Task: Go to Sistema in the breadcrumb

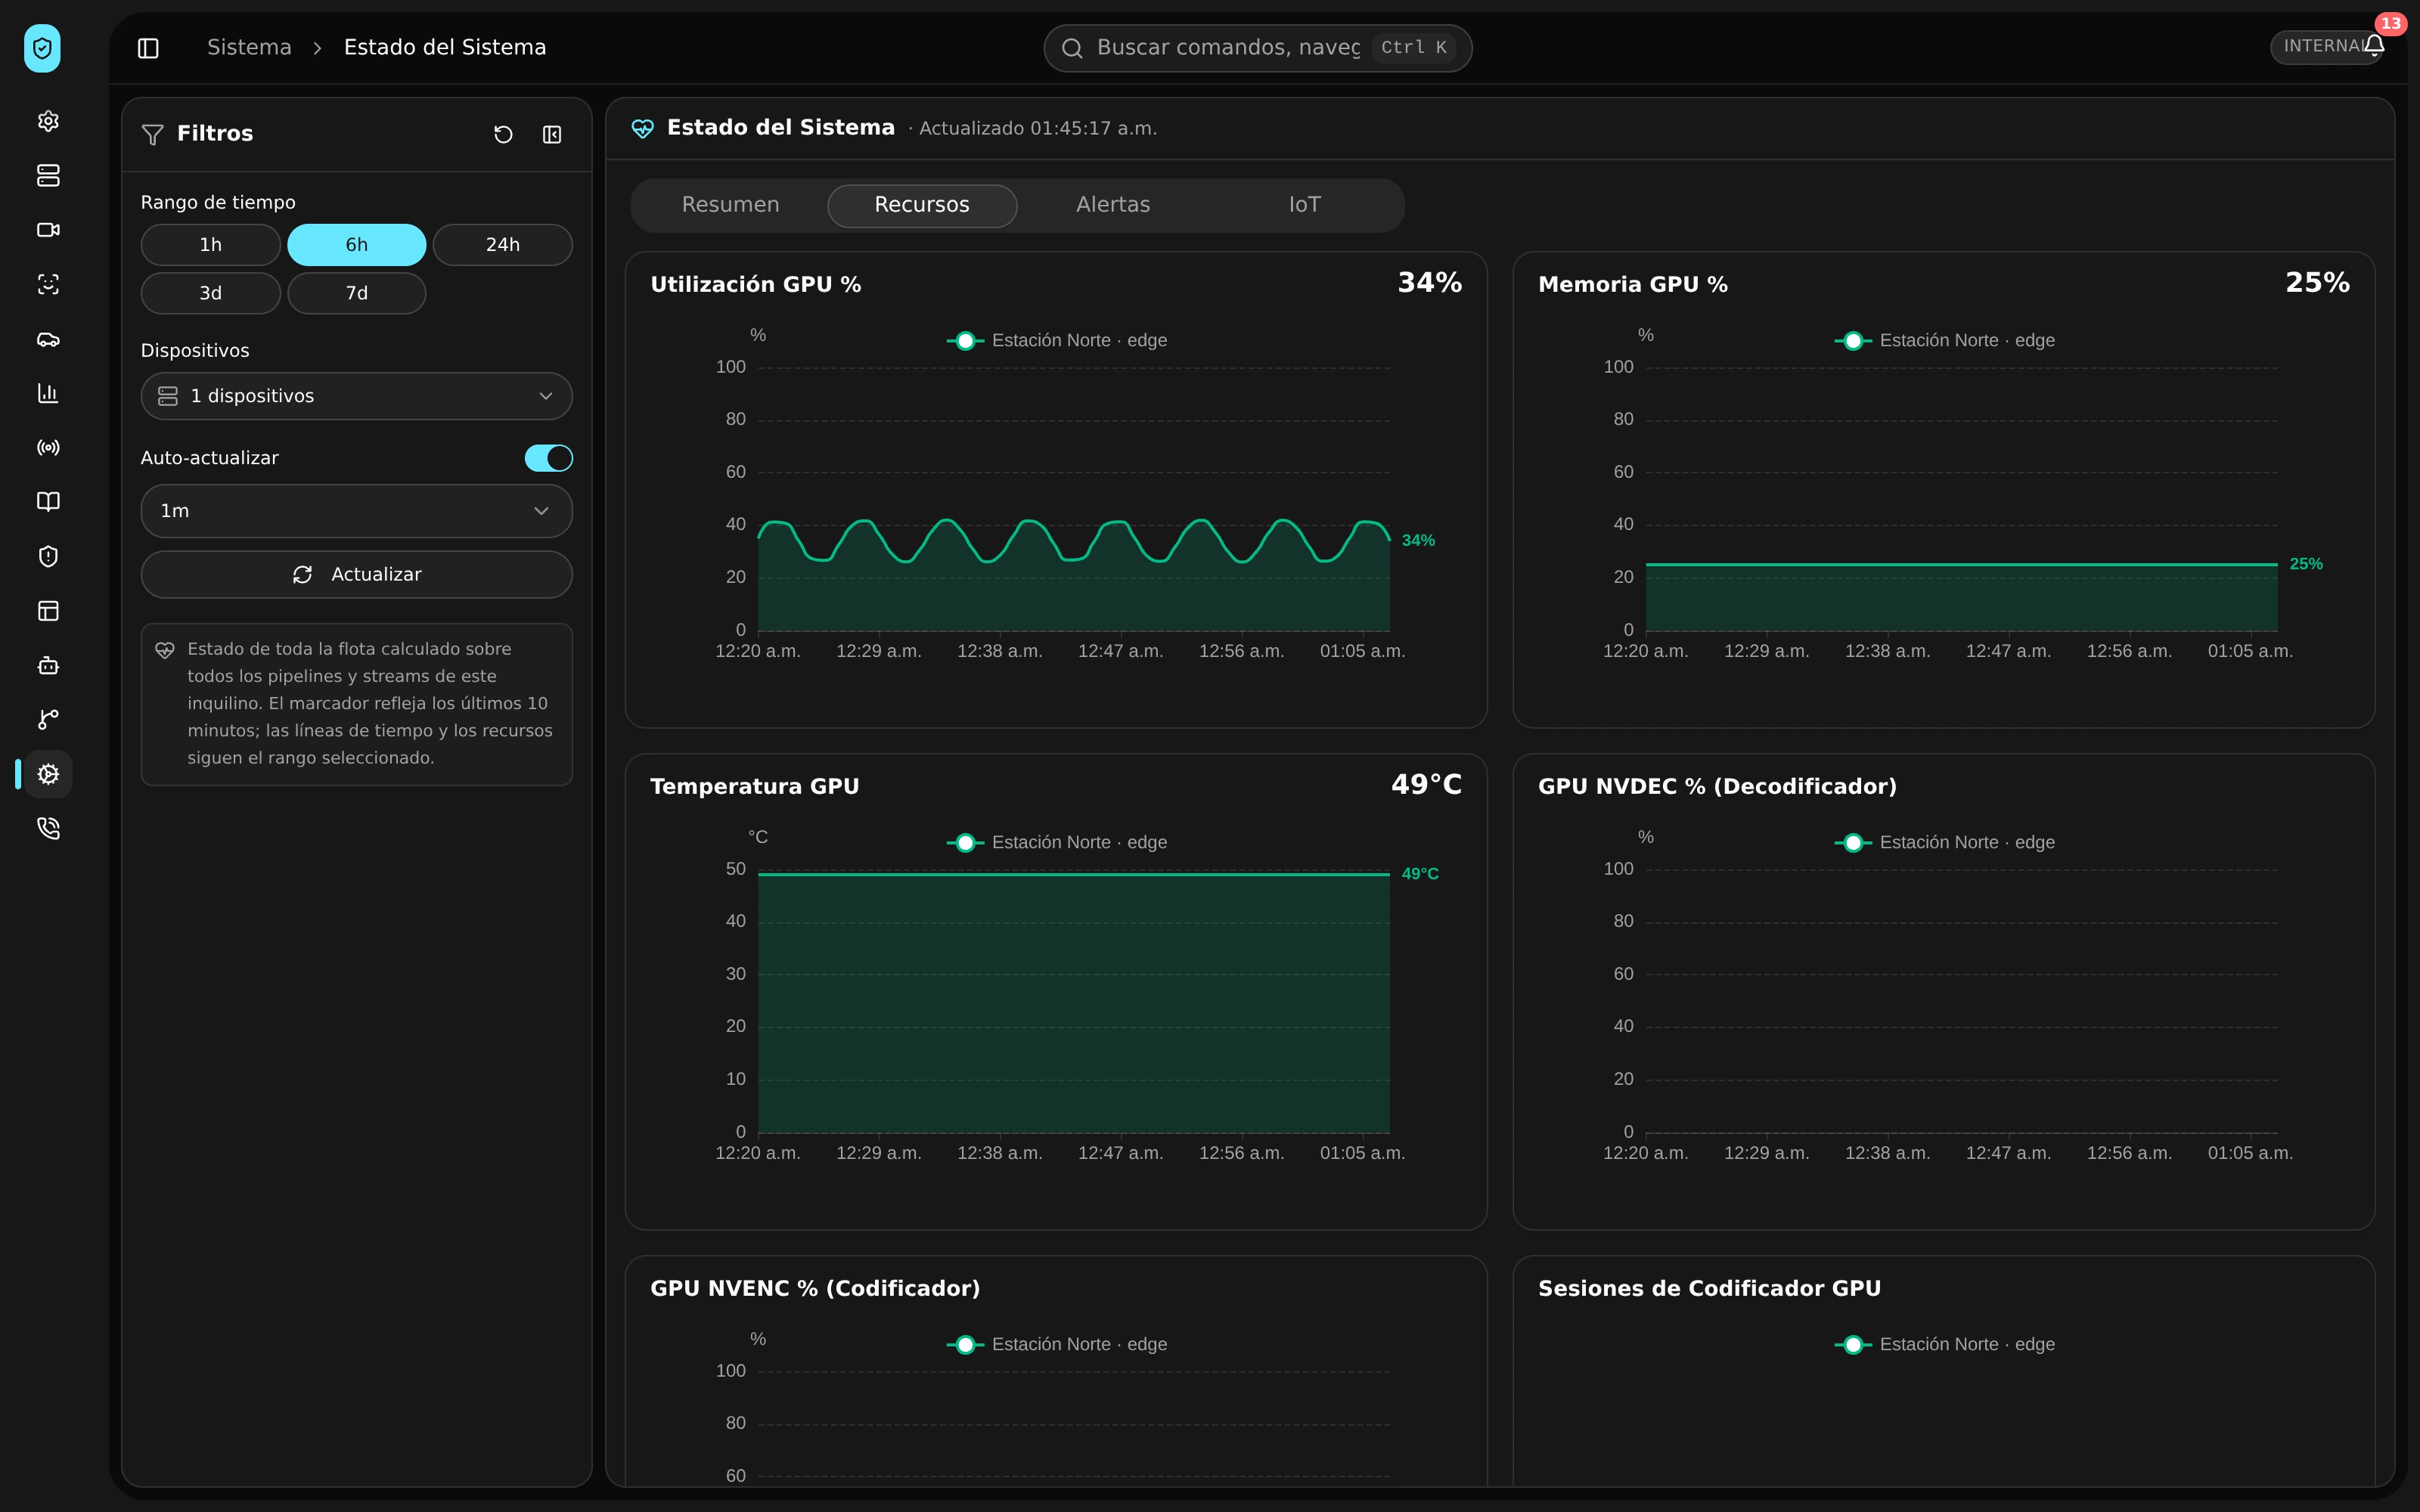Action: click(249, 48)
